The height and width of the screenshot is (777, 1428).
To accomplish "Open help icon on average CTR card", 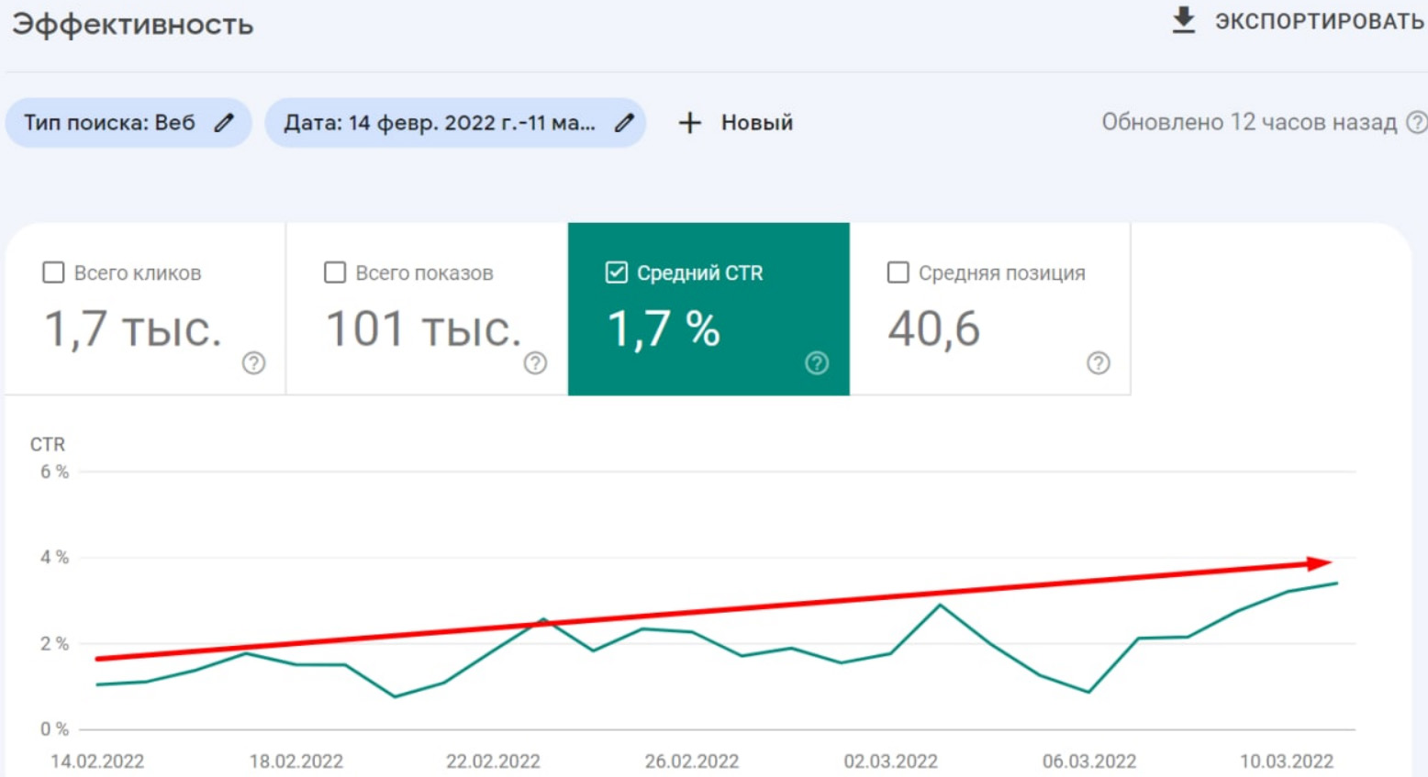I will pyautogui.click(x=817, y=363).
